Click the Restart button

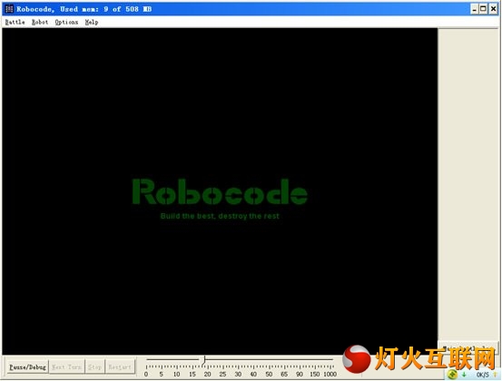tap(120, 366)
